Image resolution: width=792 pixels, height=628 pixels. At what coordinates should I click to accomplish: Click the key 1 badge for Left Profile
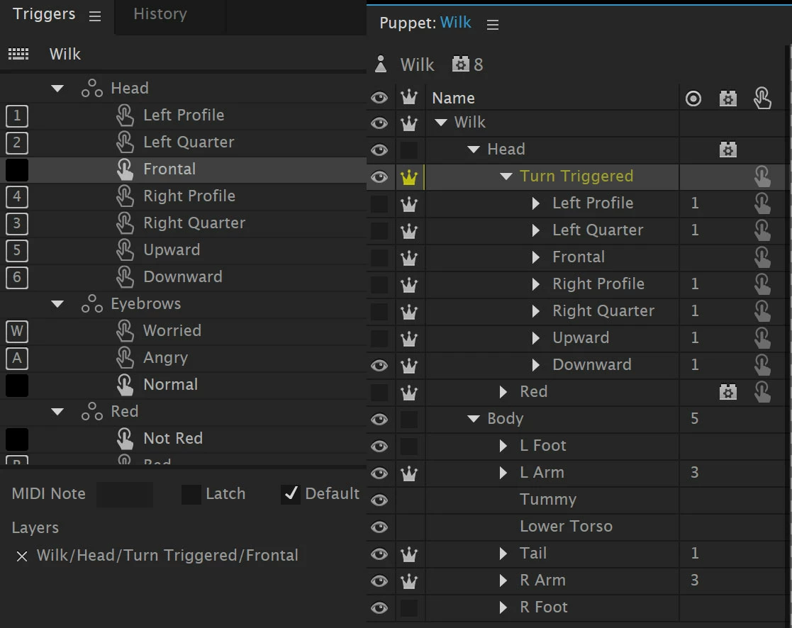tap(17, 116)
